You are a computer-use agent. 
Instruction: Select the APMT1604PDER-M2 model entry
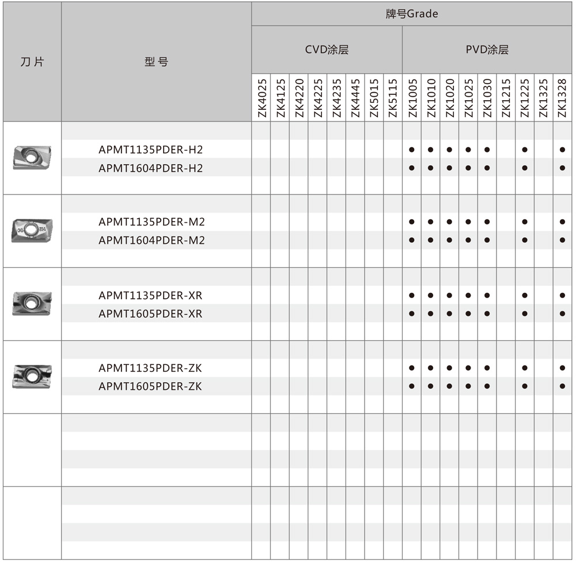151,241
